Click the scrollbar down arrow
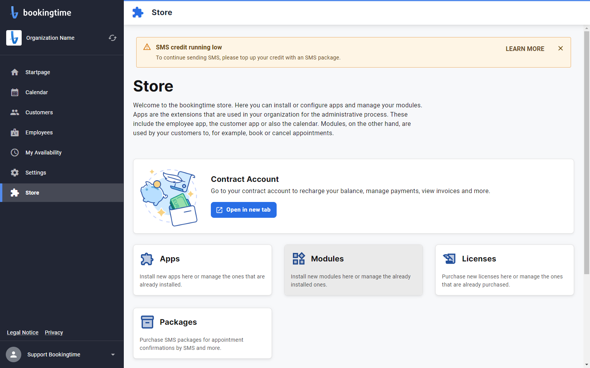The image size is (590, 368). 587,364
